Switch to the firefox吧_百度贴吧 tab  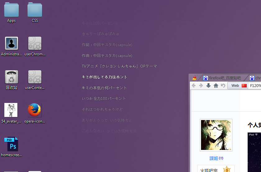[x=222, y=78]
